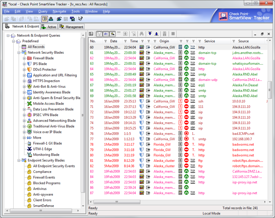
Task: Select the All Records query
Action: point(36,47)
